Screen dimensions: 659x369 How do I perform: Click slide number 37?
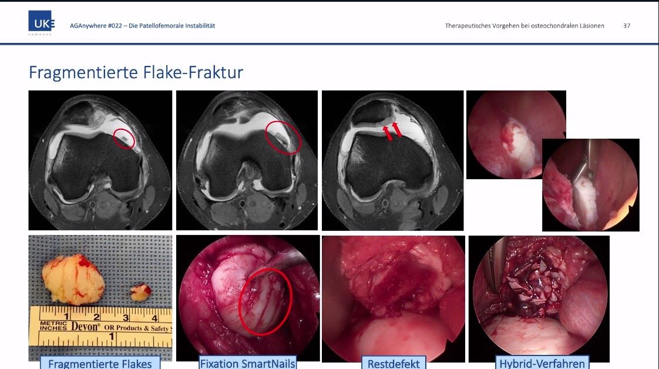coord(627,26)
